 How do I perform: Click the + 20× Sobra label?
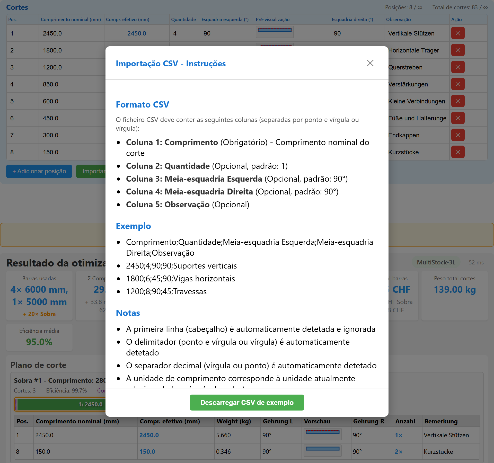(x=39, y=314)
